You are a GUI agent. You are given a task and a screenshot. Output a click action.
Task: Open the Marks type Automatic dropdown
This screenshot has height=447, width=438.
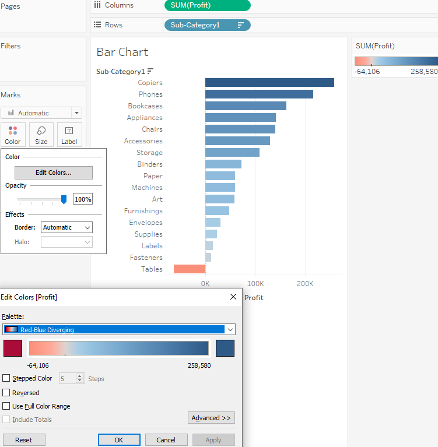tap(41, 113)
